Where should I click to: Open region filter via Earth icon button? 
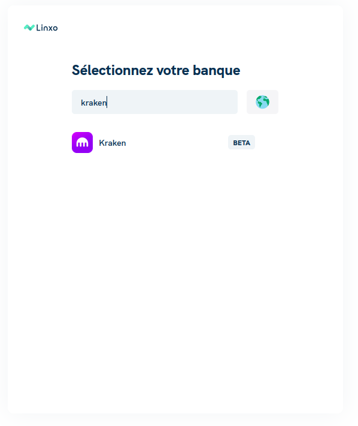262,102
